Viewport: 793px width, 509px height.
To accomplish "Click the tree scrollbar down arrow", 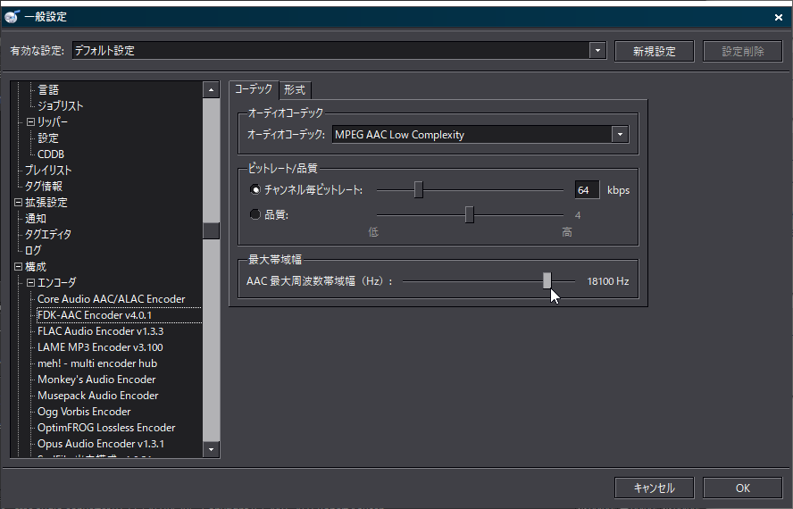I will pyautogui.click(x=211, y=449).
